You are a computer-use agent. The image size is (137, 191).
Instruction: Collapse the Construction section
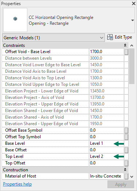(125, 170)
